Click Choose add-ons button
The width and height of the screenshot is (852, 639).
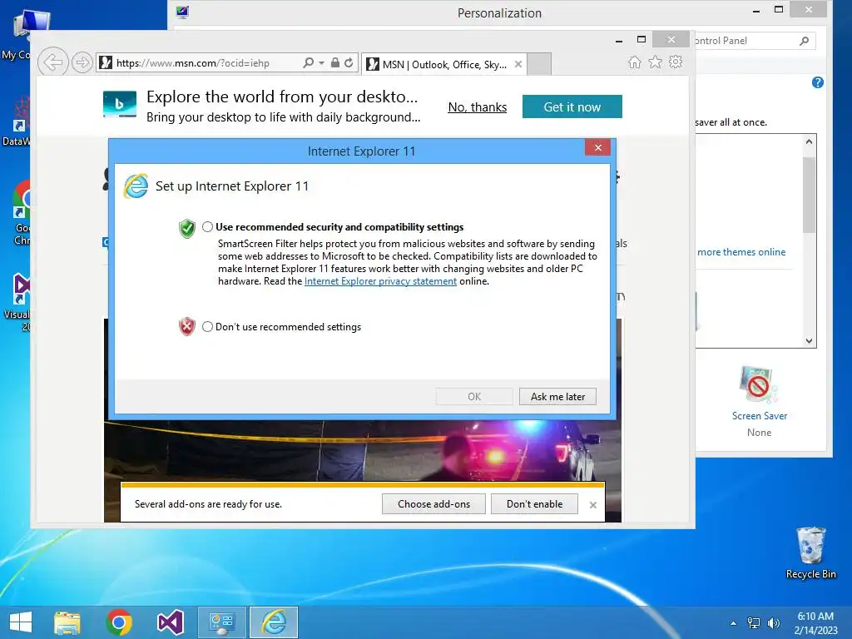[x=433, y=503]
